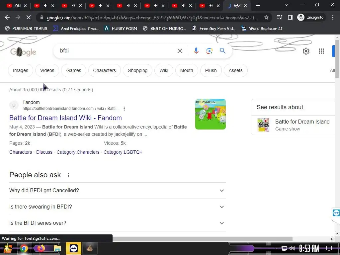Filter results by Videos
Image resolution: width=340 pixels, height=255 pixels.
pos(47,70)
